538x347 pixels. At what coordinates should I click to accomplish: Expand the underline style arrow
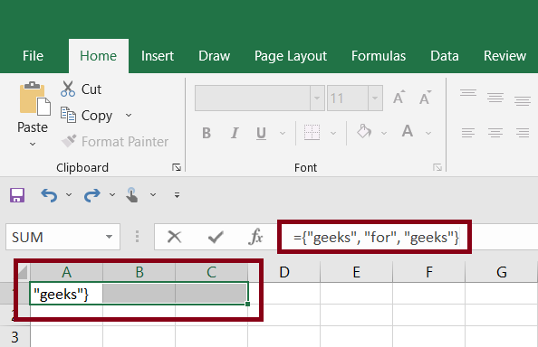click(x=283, y=133)
